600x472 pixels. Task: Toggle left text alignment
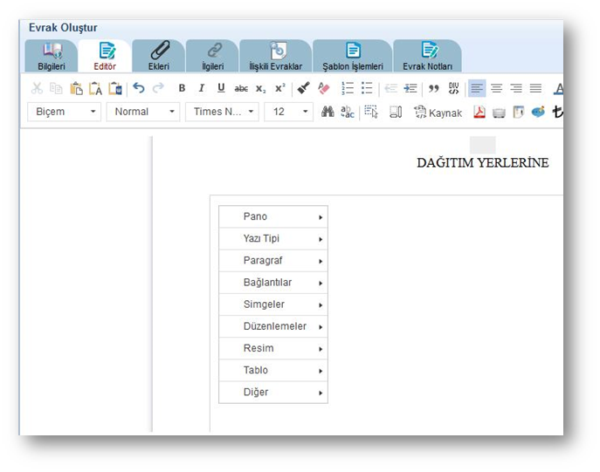pyautogui.click(x=477, y=88)
